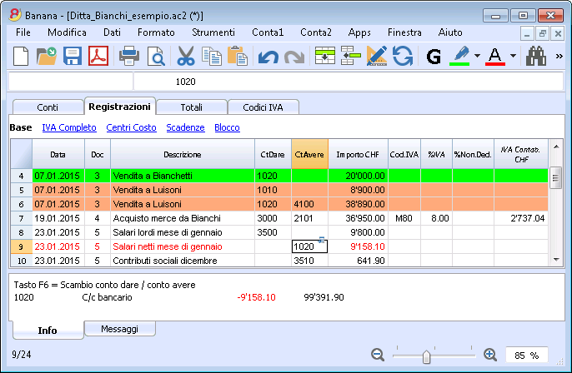Open the Messaggi tab
The image size is (572, 373).
point(119,329)
